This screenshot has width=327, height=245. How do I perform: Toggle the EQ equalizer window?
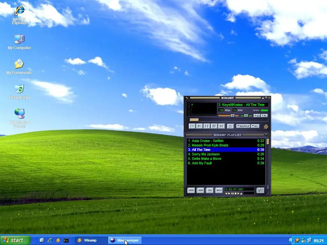pos(257,115)
